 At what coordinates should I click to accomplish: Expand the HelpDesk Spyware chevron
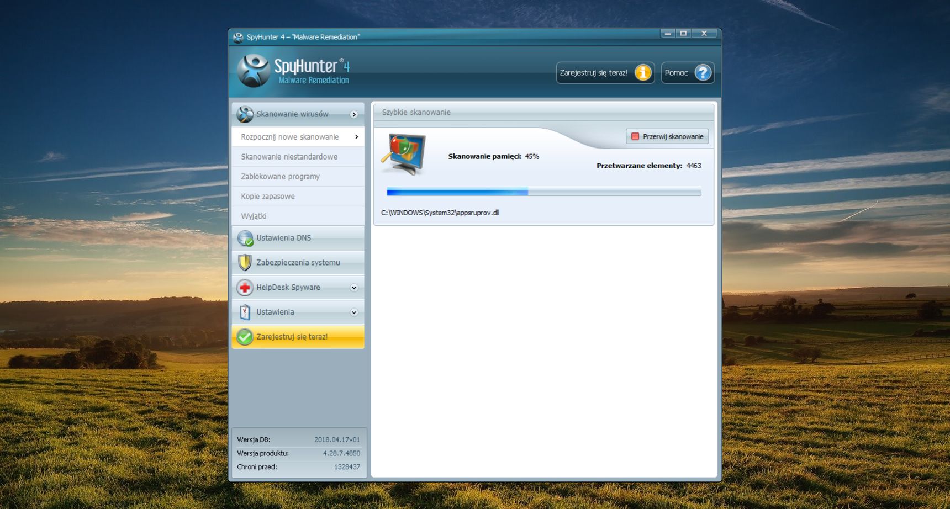tap(354, 288)
